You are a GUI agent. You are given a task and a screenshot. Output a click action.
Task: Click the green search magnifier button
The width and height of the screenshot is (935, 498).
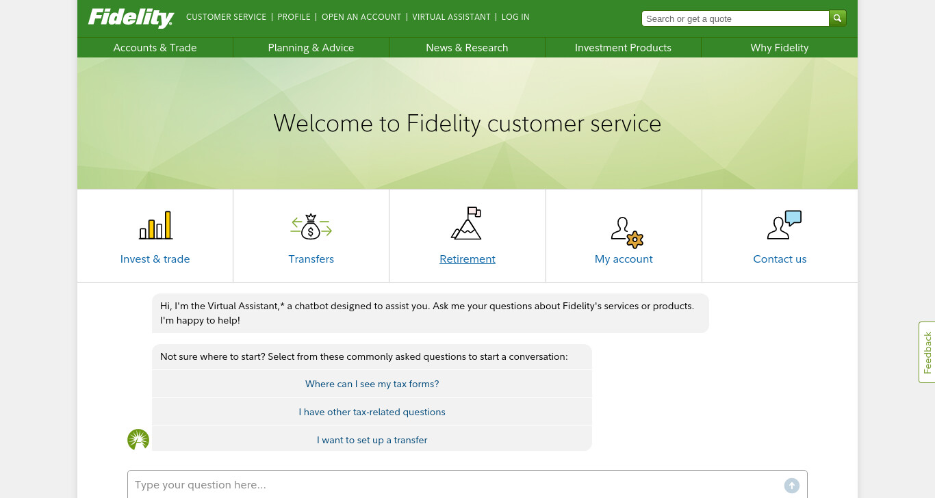[x=838, y=18]
